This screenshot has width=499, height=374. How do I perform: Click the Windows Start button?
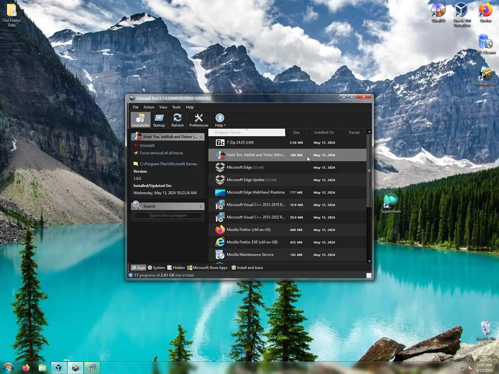8,368
